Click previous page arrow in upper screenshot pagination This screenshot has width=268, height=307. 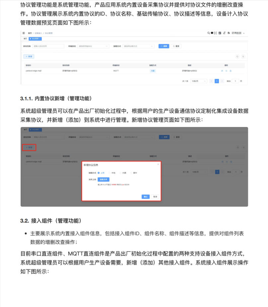pyautogui.click(x=212, y=81)
